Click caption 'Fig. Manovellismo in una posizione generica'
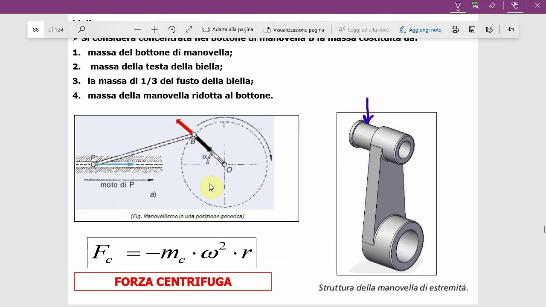The height and width of the screenshot is (307, 546). click(x=187, y=216)
